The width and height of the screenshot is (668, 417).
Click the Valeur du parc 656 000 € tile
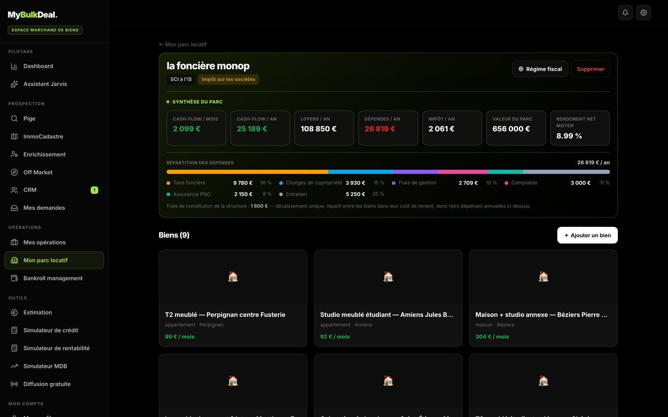[x=516, y=128]
